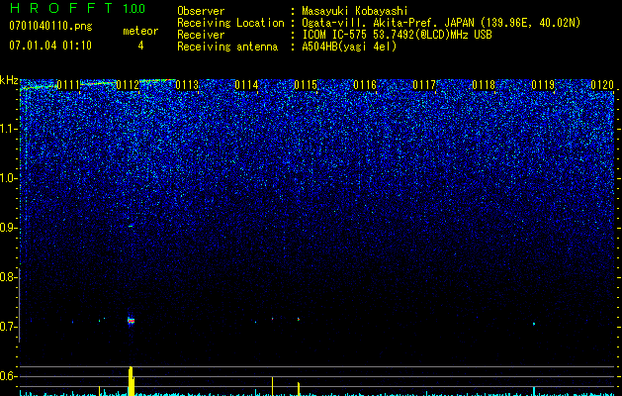Click the ICOM IC-575 receiver entry
The height and width of the screenshot is (396, 622).
(397, 35)
